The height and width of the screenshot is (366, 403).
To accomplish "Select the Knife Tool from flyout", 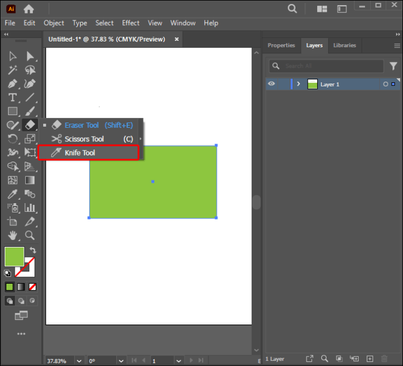I will click(88, 153).
